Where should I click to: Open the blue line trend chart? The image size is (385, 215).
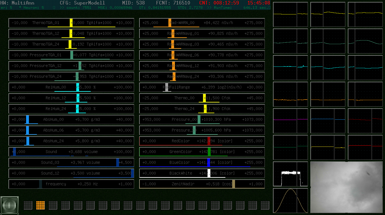328,121
